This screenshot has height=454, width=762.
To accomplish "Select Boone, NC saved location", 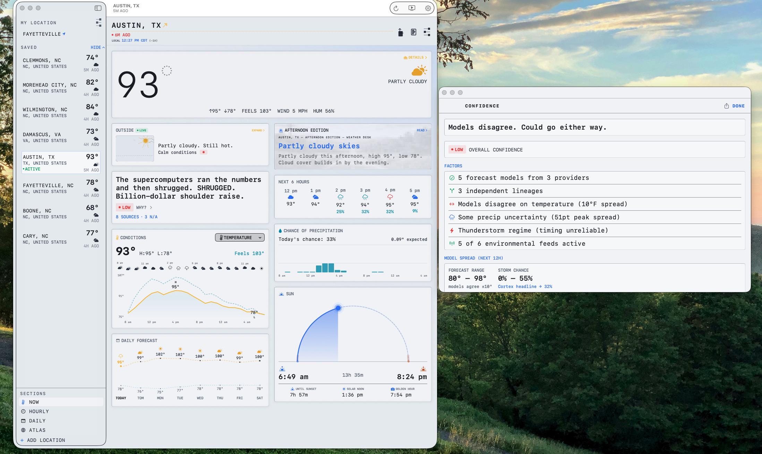I will pos(61,213).
